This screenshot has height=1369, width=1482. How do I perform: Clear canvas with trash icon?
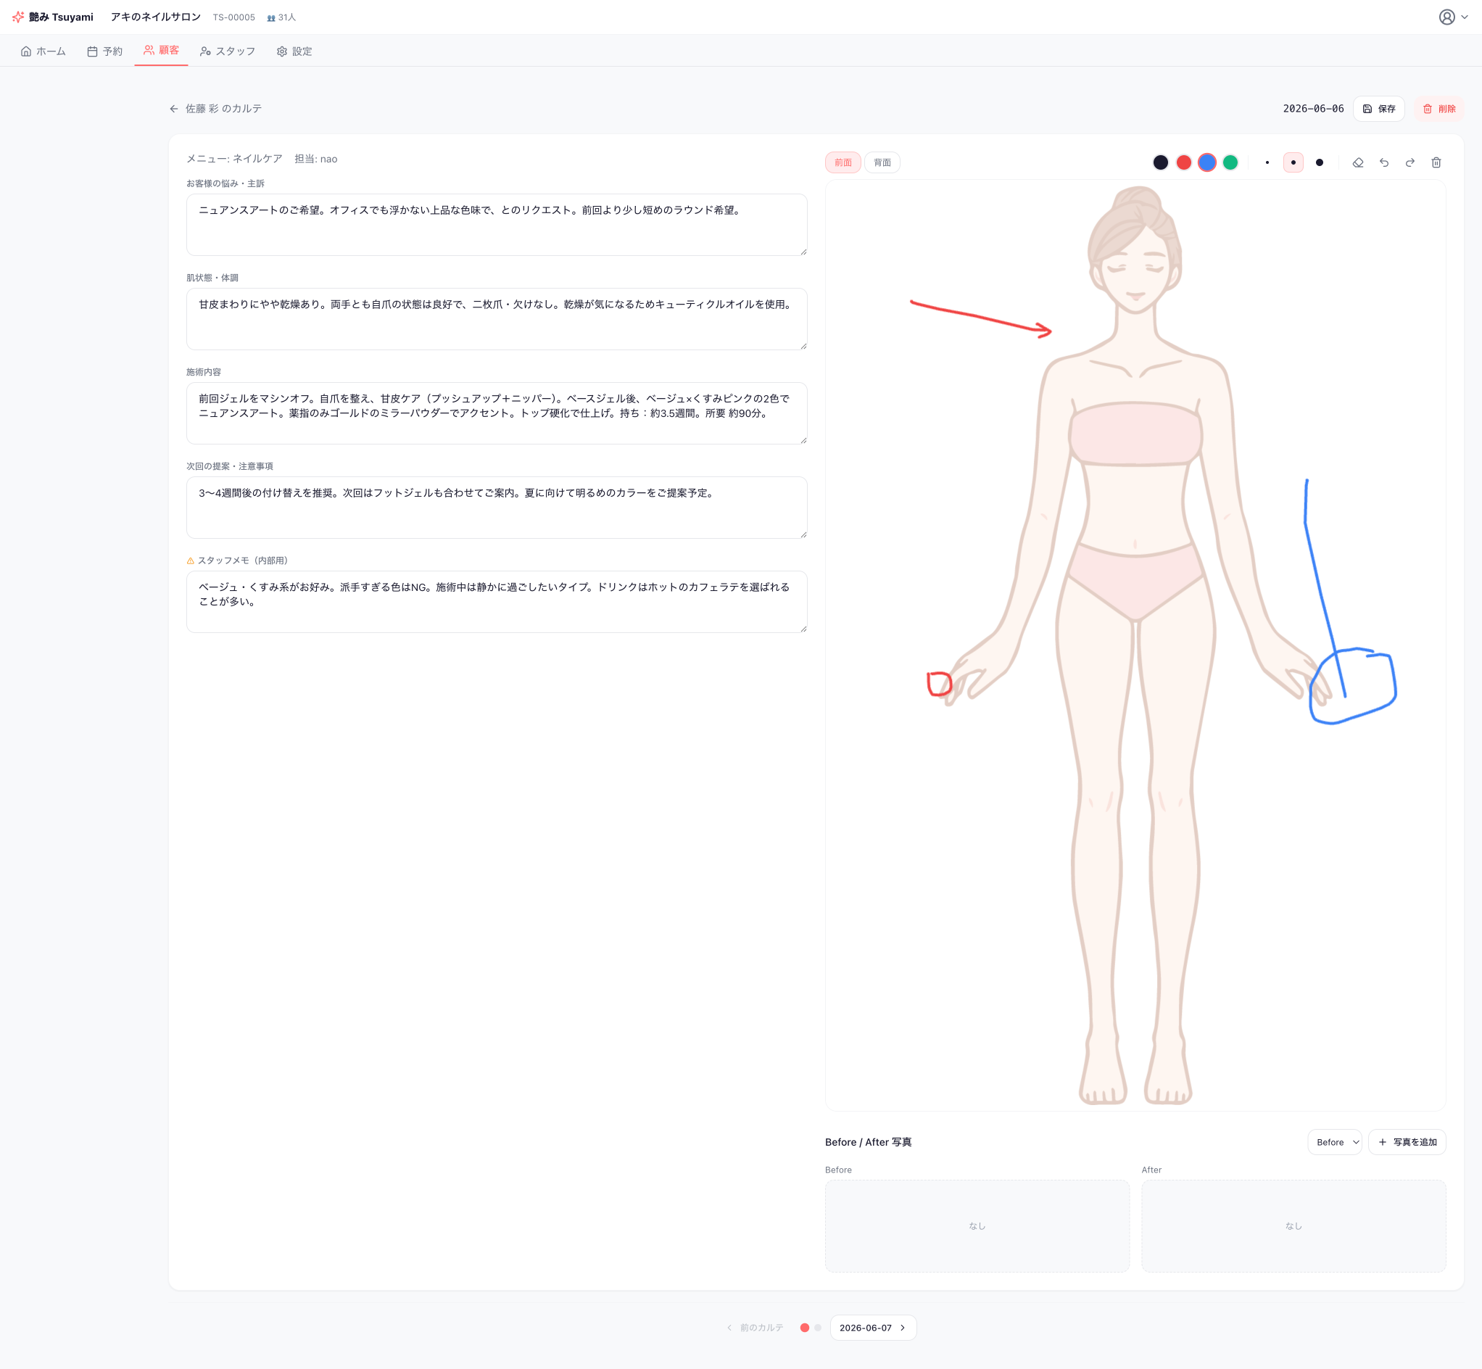(1436, 163)
